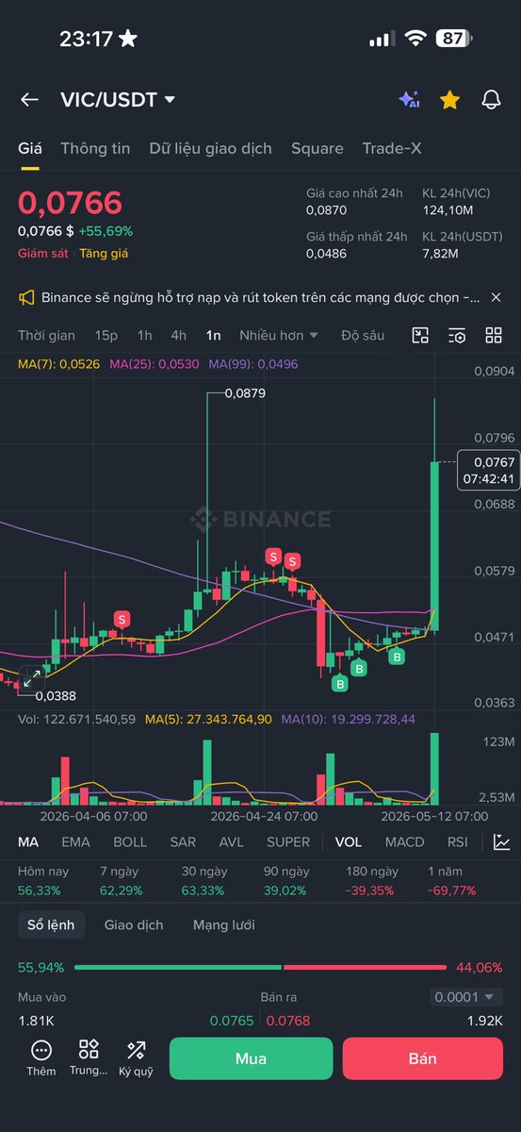
Task: Expand the VIC/USDT pair selector
Action: pyautogui.click(x=118, y=100)
